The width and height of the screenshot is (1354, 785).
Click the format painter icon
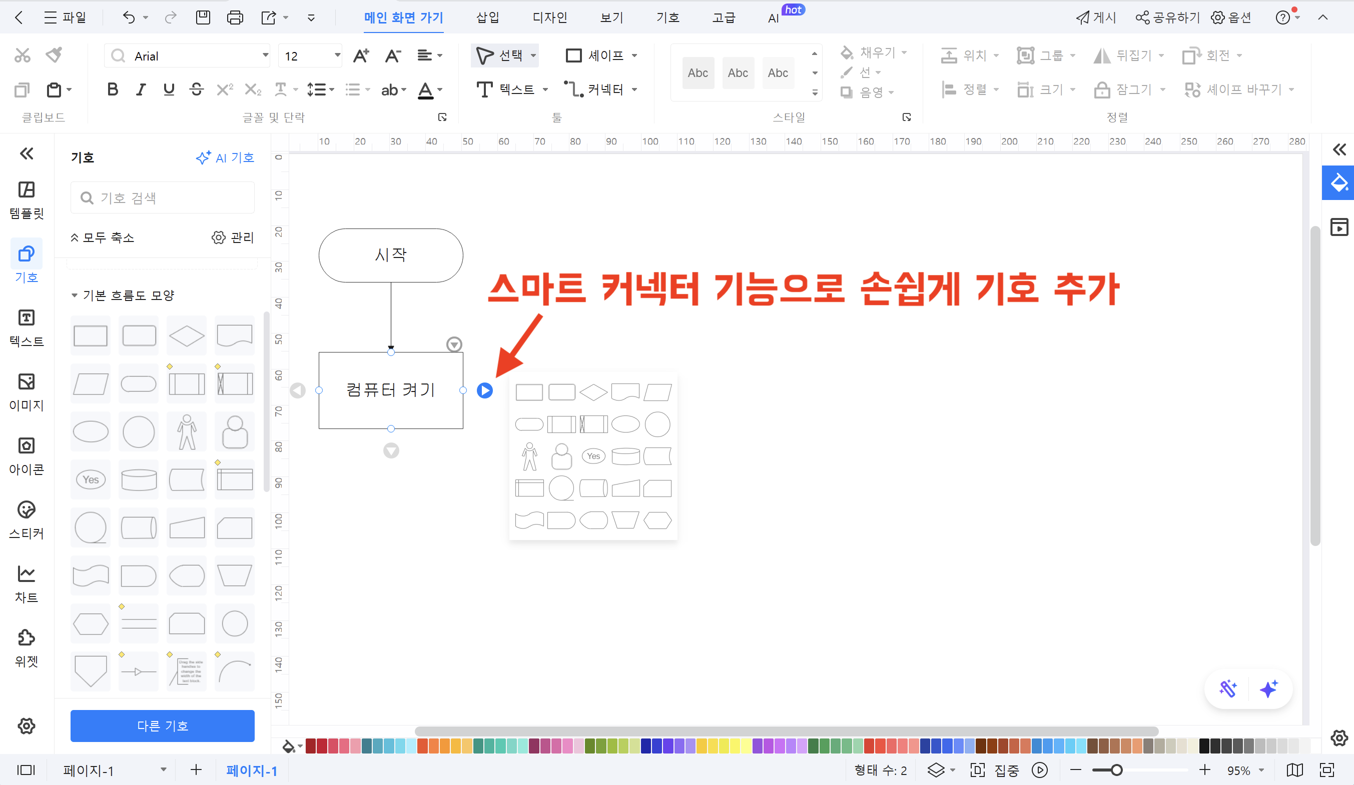54,55
